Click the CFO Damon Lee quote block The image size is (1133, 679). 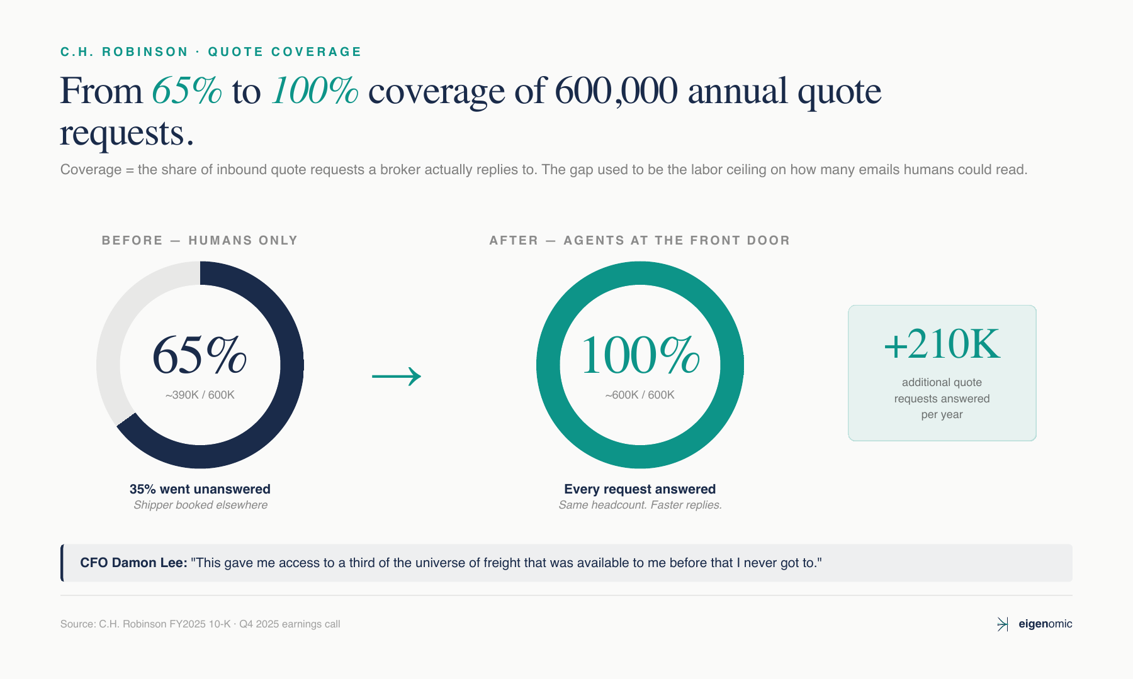566,563
